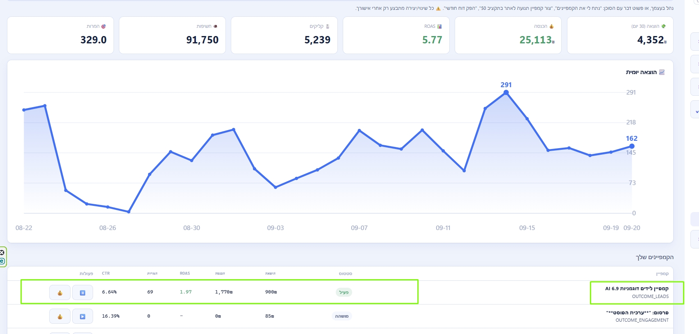Viewport: 699px width, 334px height.
Task: Click the 1.97 ROAS cell in the campaigns table
Action: (186, 292)
